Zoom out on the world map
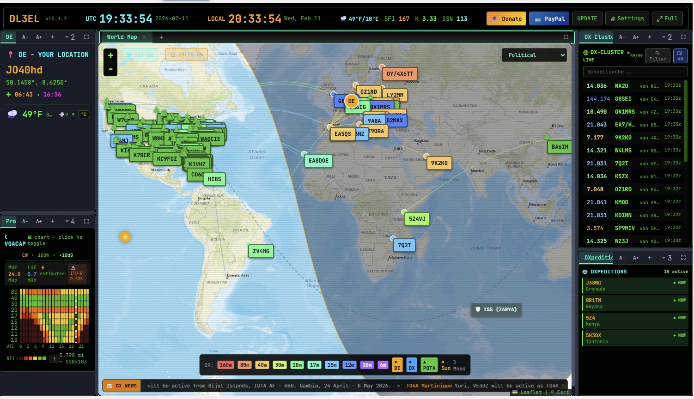Screen dimensions: 694x399 coord(110,69)
